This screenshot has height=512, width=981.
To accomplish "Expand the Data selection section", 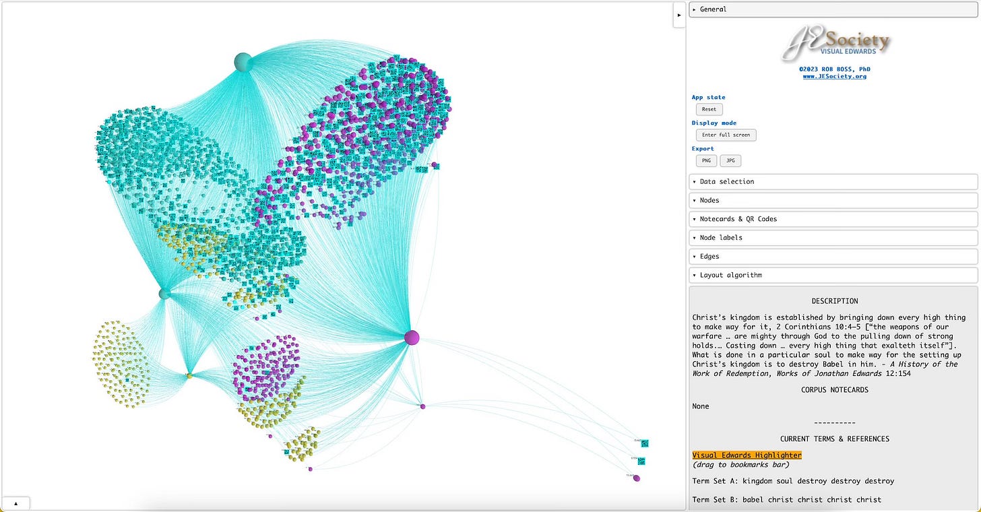I will (833, 182).
